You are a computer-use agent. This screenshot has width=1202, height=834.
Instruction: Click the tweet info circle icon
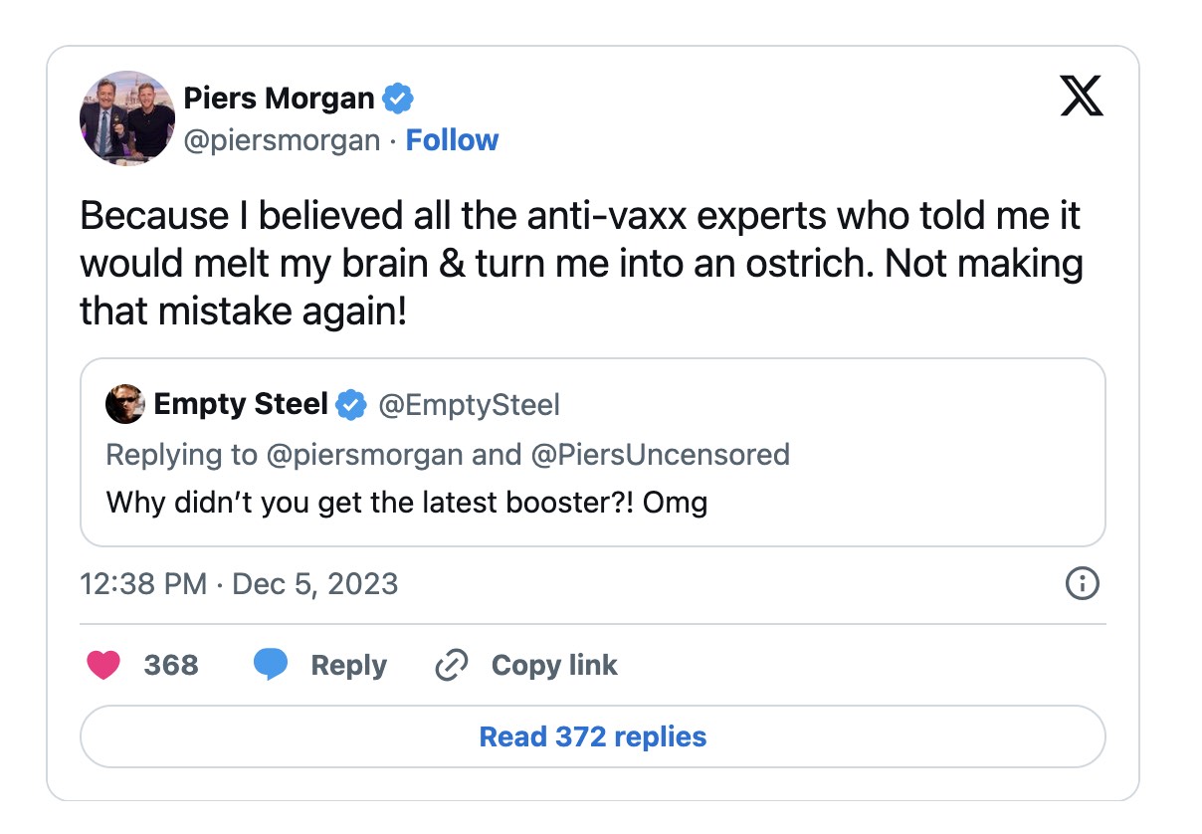(1082, 583)
